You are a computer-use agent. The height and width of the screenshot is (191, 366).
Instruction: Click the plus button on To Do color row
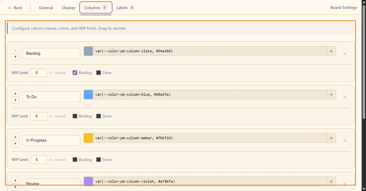coord(331,95)
